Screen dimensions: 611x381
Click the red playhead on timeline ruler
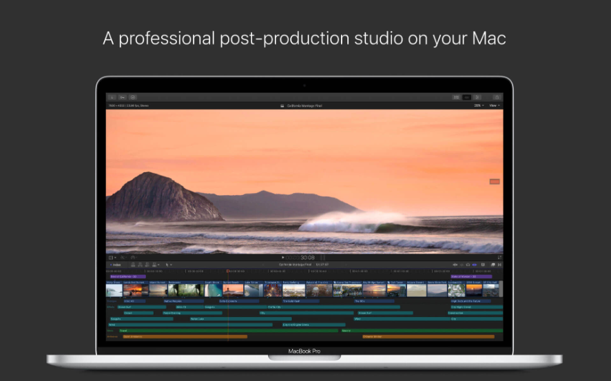tap(228, 271)
